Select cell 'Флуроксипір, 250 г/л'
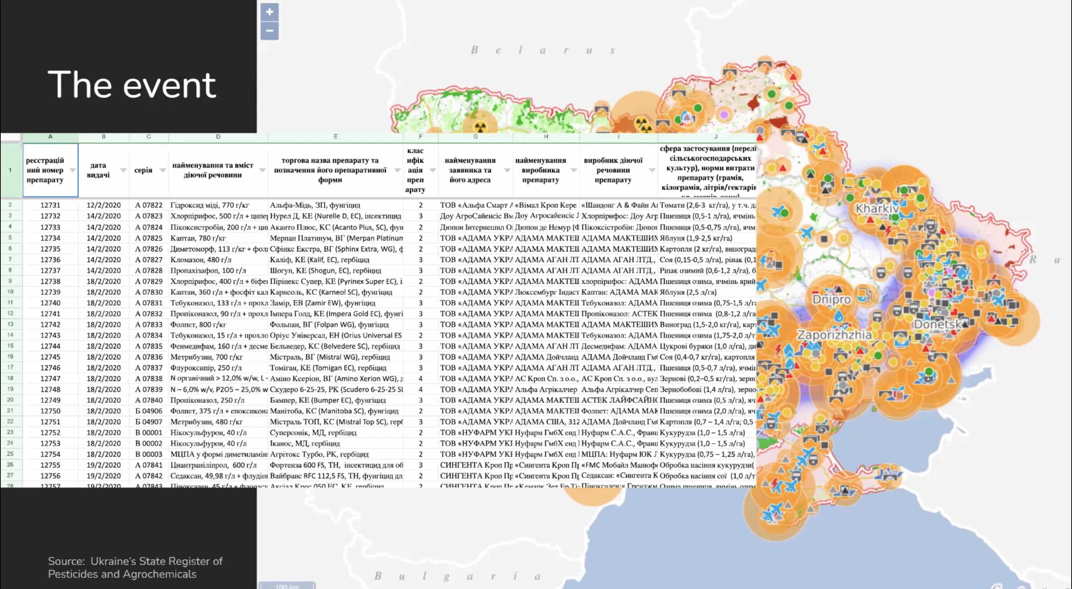This screenshot has width=1072, height=589. [x=218, y=368]
